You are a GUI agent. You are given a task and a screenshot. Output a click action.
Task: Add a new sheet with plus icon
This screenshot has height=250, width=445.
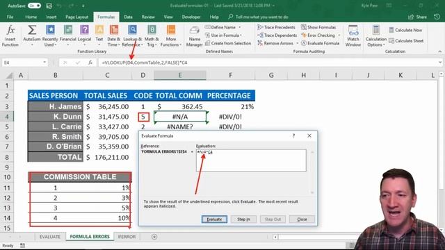click(x=154, y=237)
